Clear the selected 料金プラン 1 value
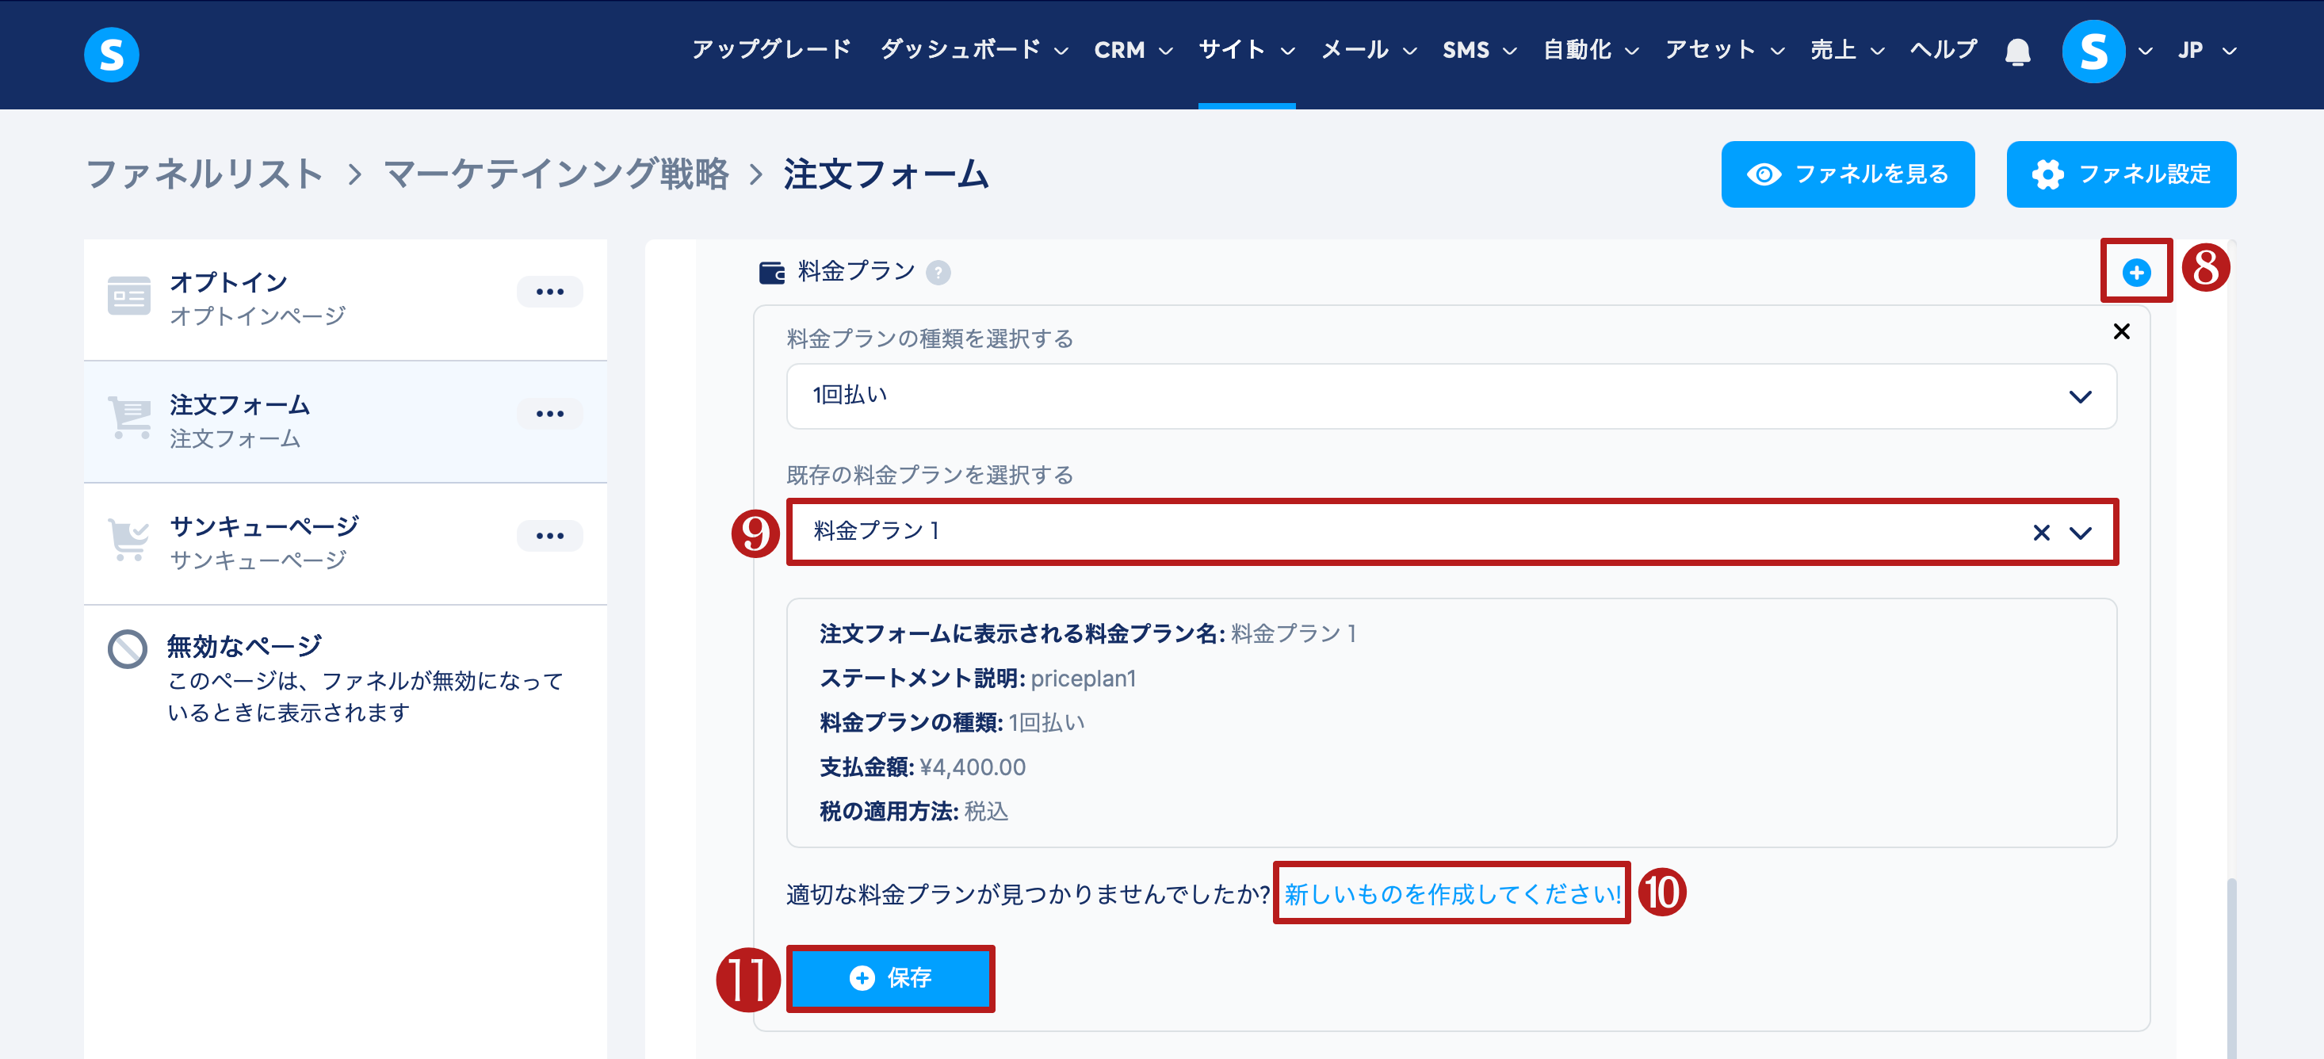The image size is (2324, 1059). pyautogui.click(x=2041, y=533)
